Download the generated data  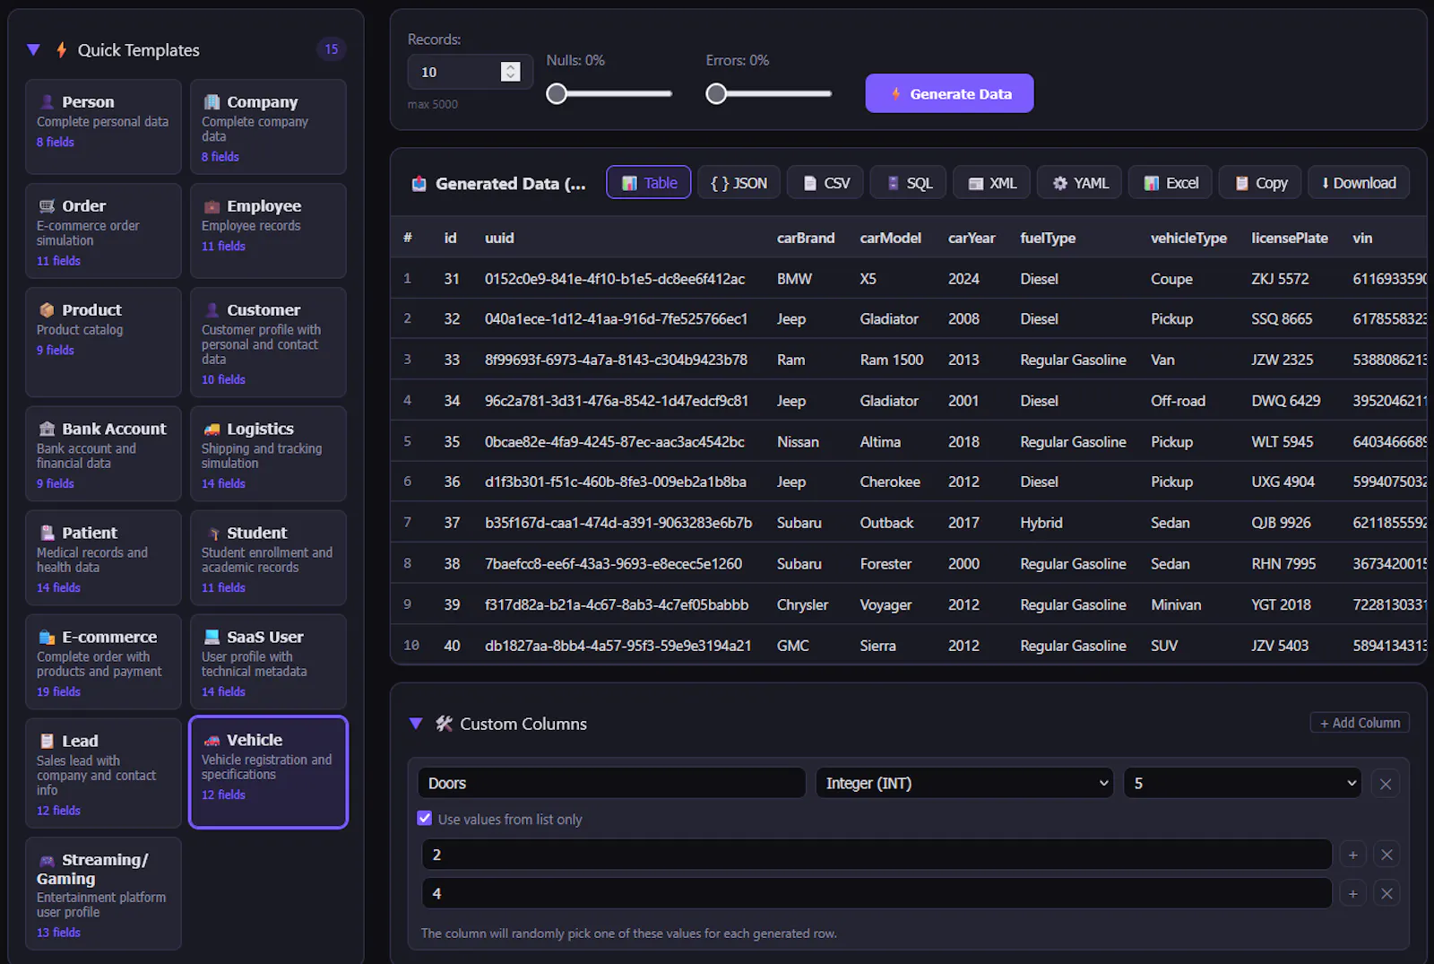coord(1359,183)
